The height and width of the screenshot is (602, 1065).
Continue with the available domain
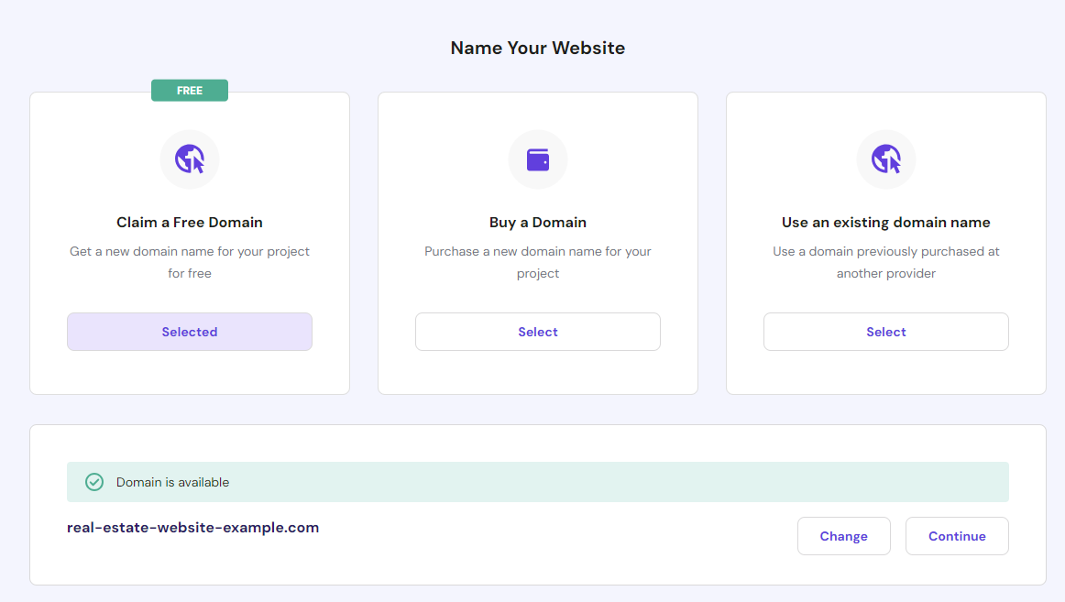click(957, 535)
